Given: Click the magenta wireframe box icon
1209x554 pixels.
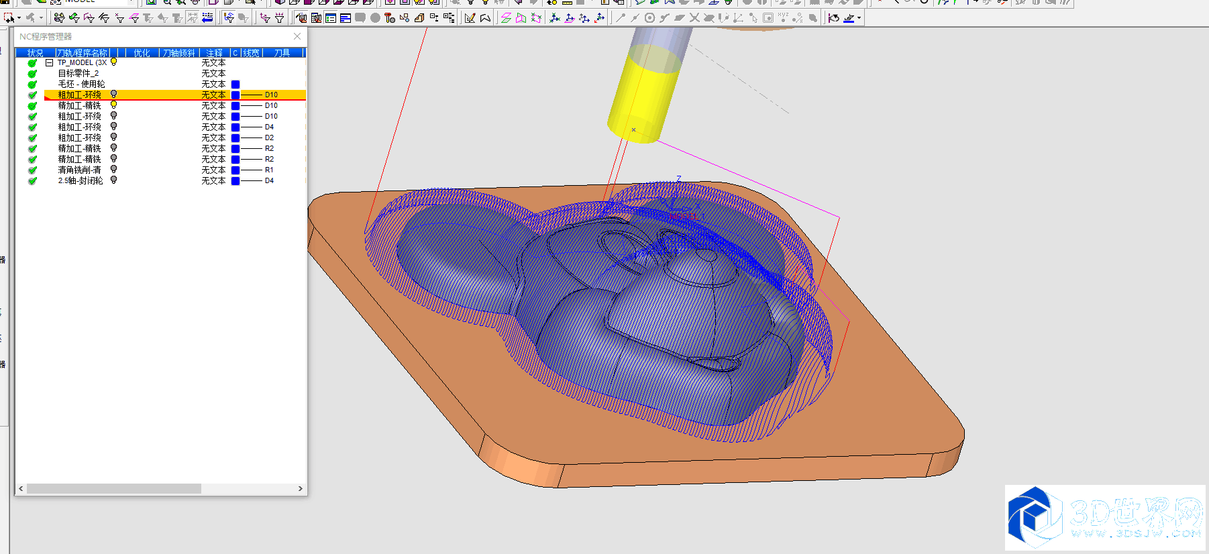Looking at the screenshot, I should (x=536, y=17).
